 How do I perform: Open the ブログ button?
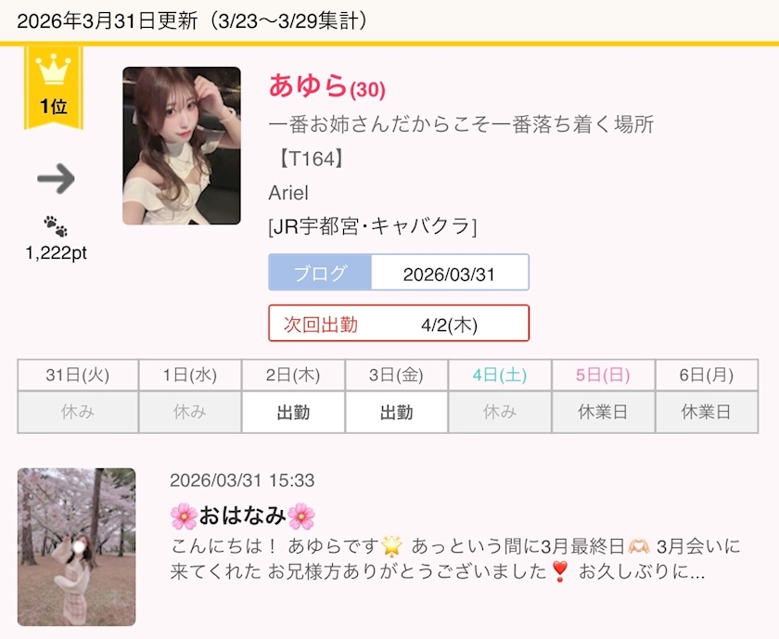(x=320, y=273)
